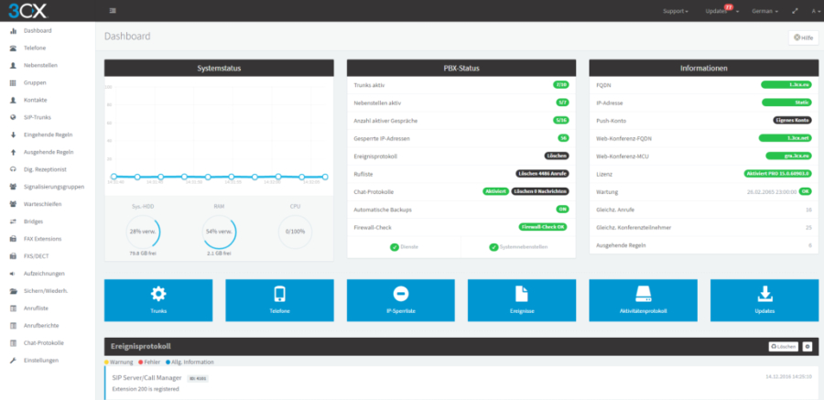Open the Aktivitätenprotokoll drive tile
The width and height of the screenshot is (824, 400).
(x=644, y=300)
